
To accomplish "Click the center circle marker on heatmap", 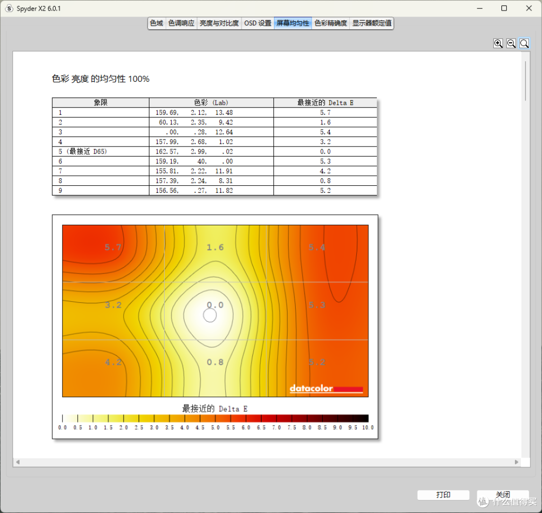I will tap(210, 315).
